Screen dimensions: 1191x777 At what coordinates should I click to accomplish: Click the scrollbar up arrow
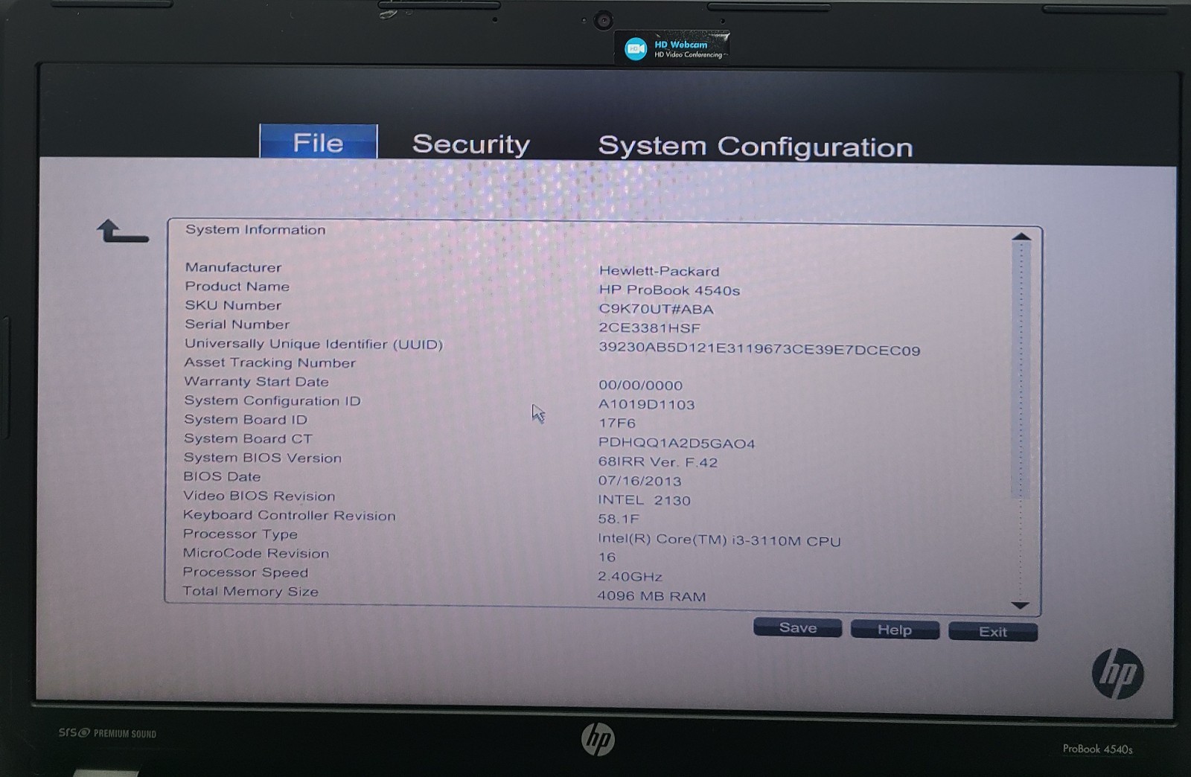[x=1021, y=237]
